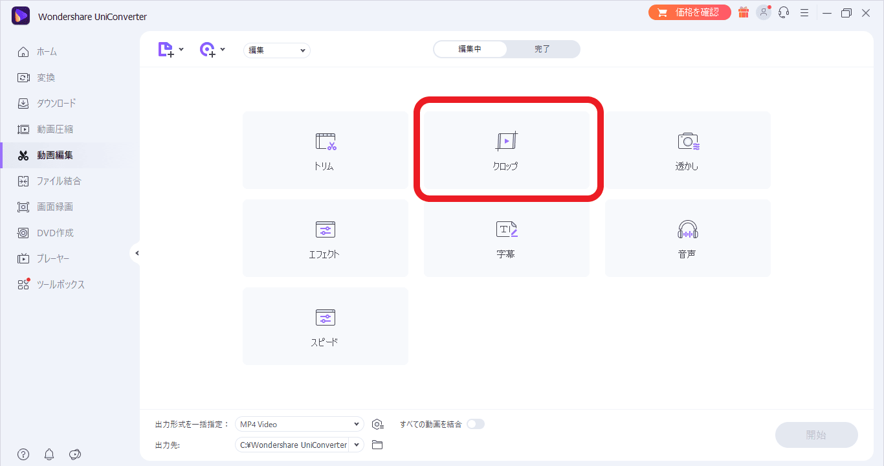Toggle the merge all videos switch
This screenshot has height=466, width=884.
tap(476, 424)
